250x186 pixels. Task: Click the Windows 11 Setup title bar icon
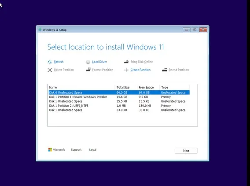click(40, 30)
